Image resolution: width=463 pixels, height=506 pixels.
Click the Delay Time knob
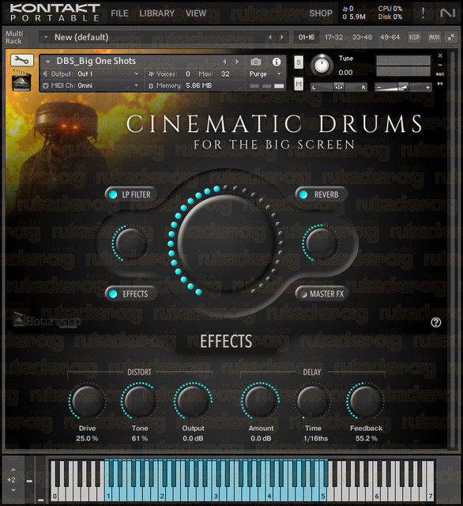click(313, 402)
